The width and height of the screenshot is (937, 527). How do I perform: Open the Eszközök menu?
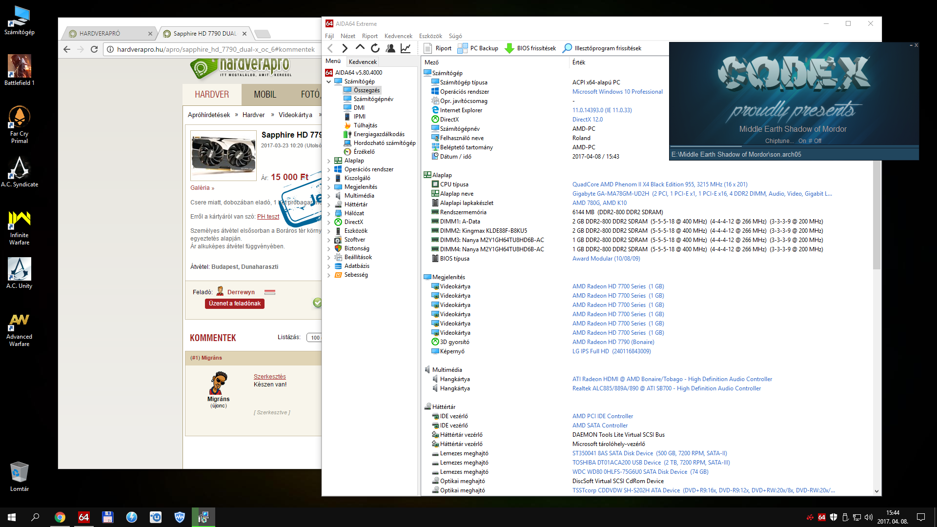(430, 36)
